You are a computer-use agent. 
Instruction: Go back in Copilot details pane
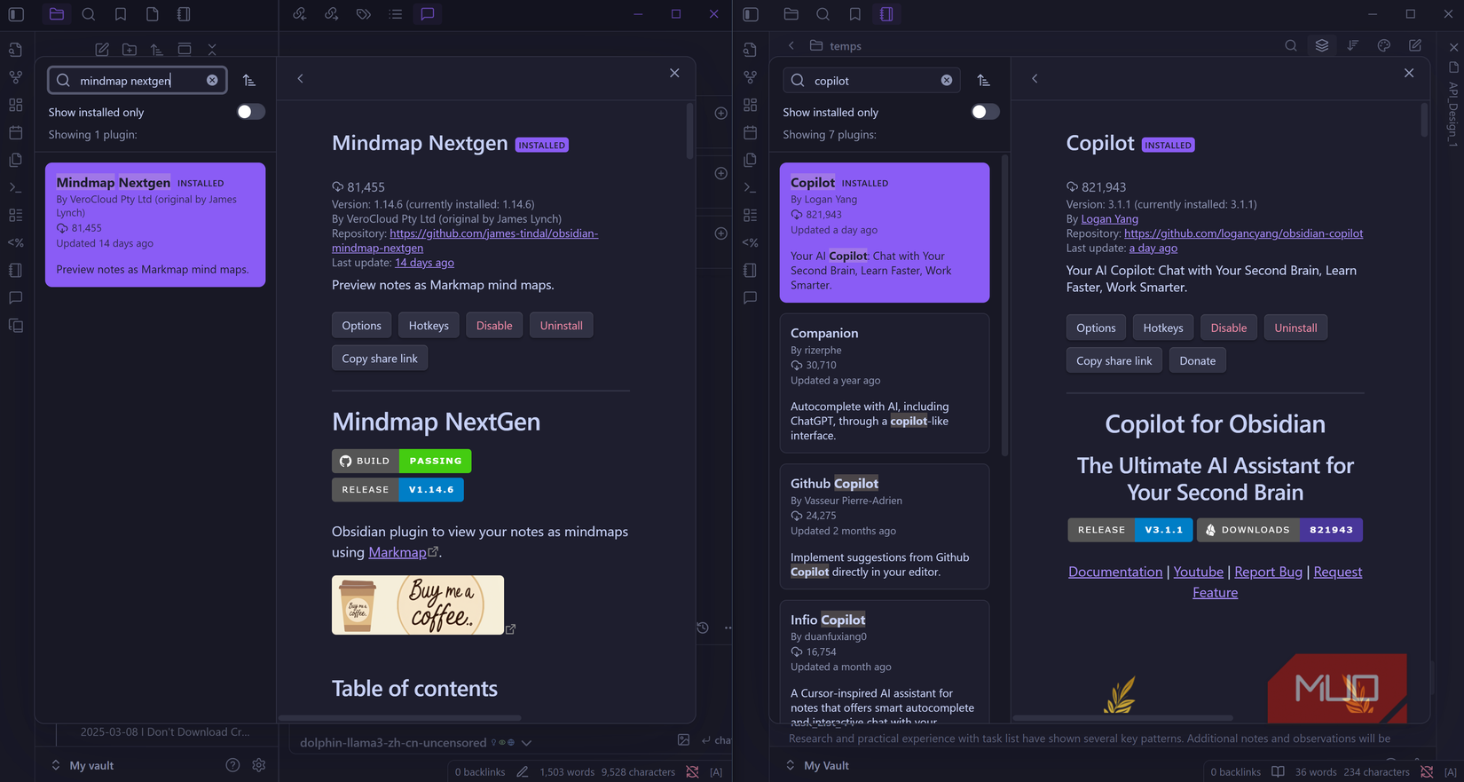coord(1035,79)
